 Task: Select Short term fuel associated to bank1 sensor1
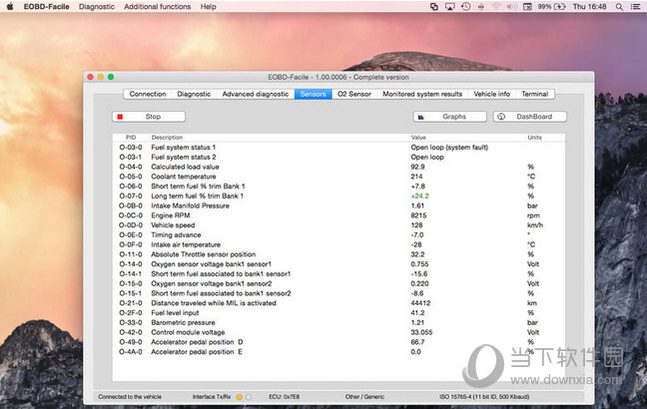click(338, 273)
